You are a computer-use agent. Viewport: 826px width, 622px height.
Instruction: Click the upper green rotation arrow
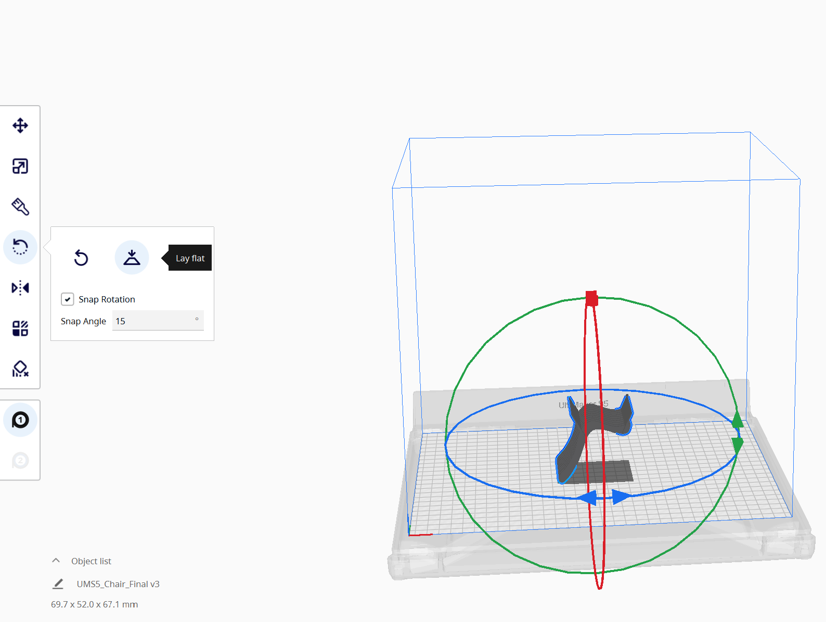pyautogui.click(x=737, y=420)
